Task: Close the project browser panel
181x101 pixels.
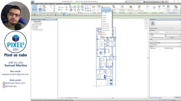Action: click(x=57, y=19)
